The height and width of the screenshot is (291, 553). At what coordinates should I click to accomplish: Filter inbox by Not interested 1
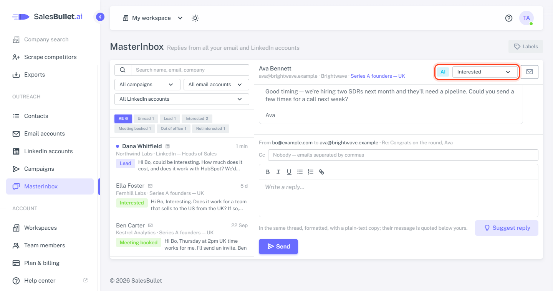pyautogui.click(x=210, y=129)
